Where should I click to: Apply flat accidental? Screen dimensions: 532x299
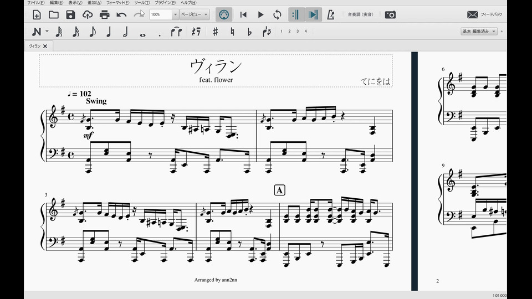click(249, 32)
